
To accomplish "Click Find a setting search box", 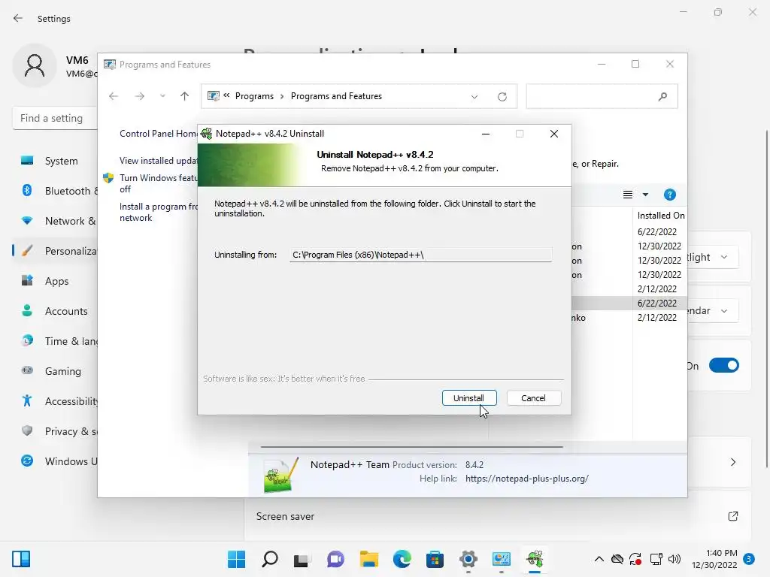I will 55,118.
